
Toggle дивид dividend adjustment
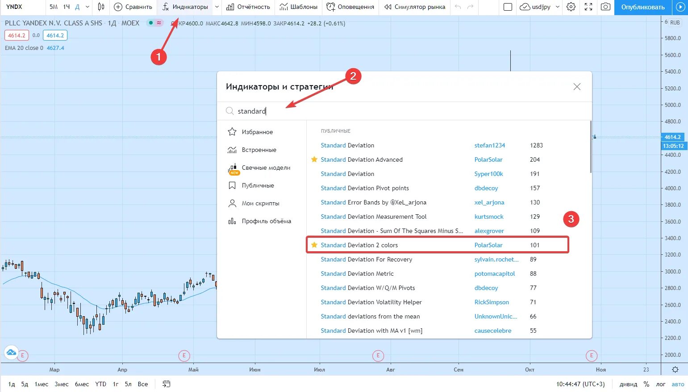(628, 384)
